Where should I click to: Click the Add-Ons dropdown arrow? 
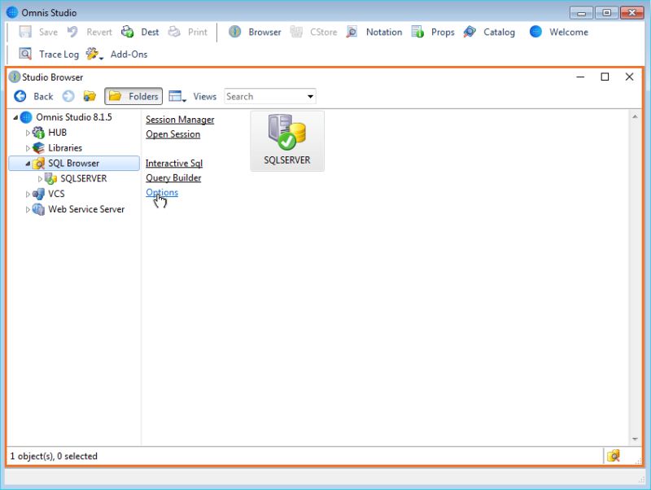[x=101, y=58]
